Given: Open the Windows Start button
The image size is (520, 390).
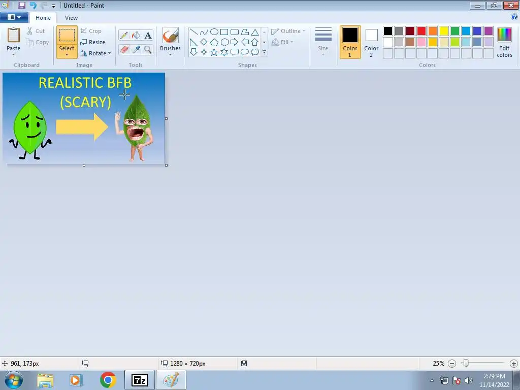Looking at the screenshot, I should pyautogui.click(x=14, y=380).
